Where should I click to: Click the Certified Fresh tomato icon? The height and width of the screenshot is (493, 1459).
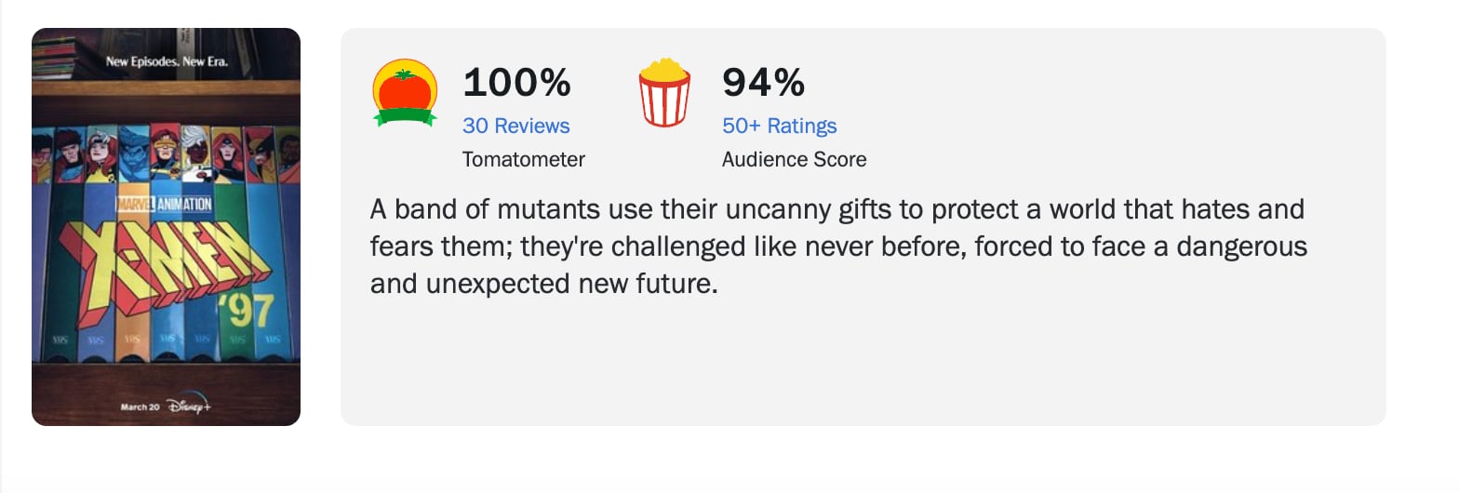(405, 92)
